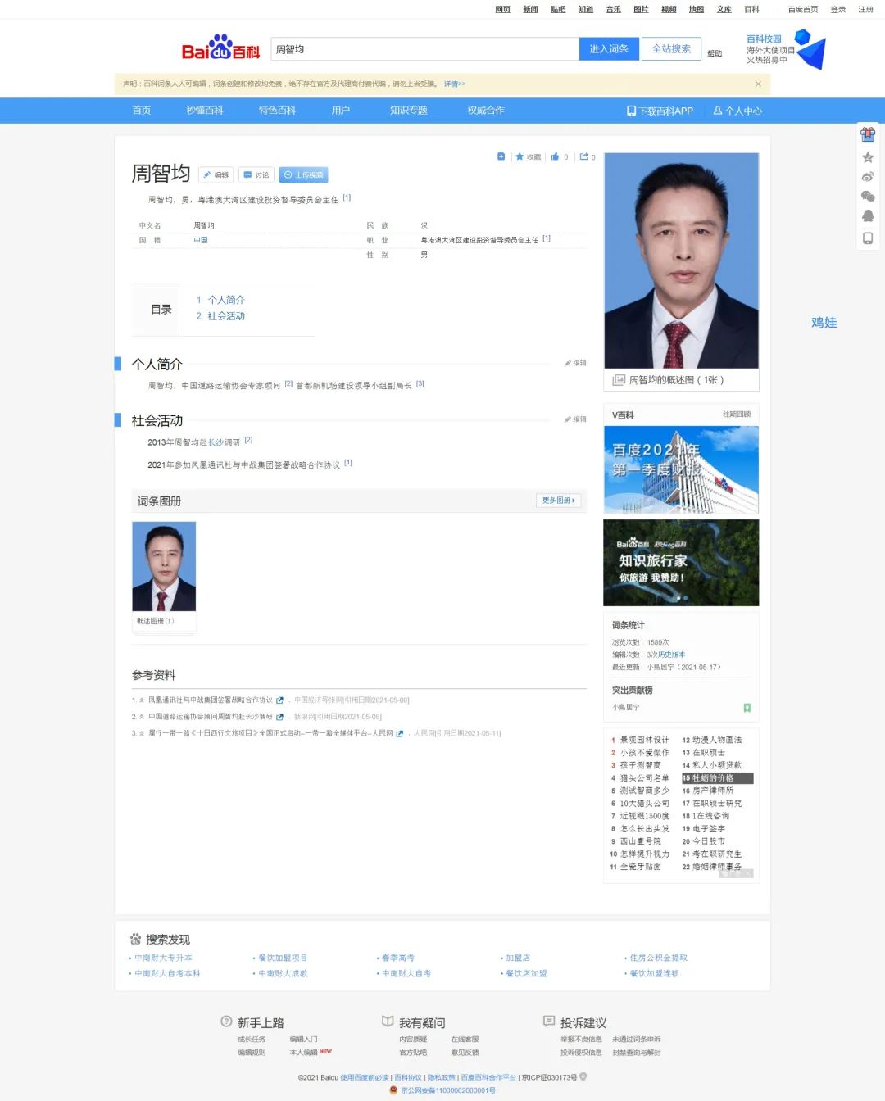Open the third reference's external link icon
This screenshot has height=1101, width=885.
pyautogui.click(x=399, y=733)
